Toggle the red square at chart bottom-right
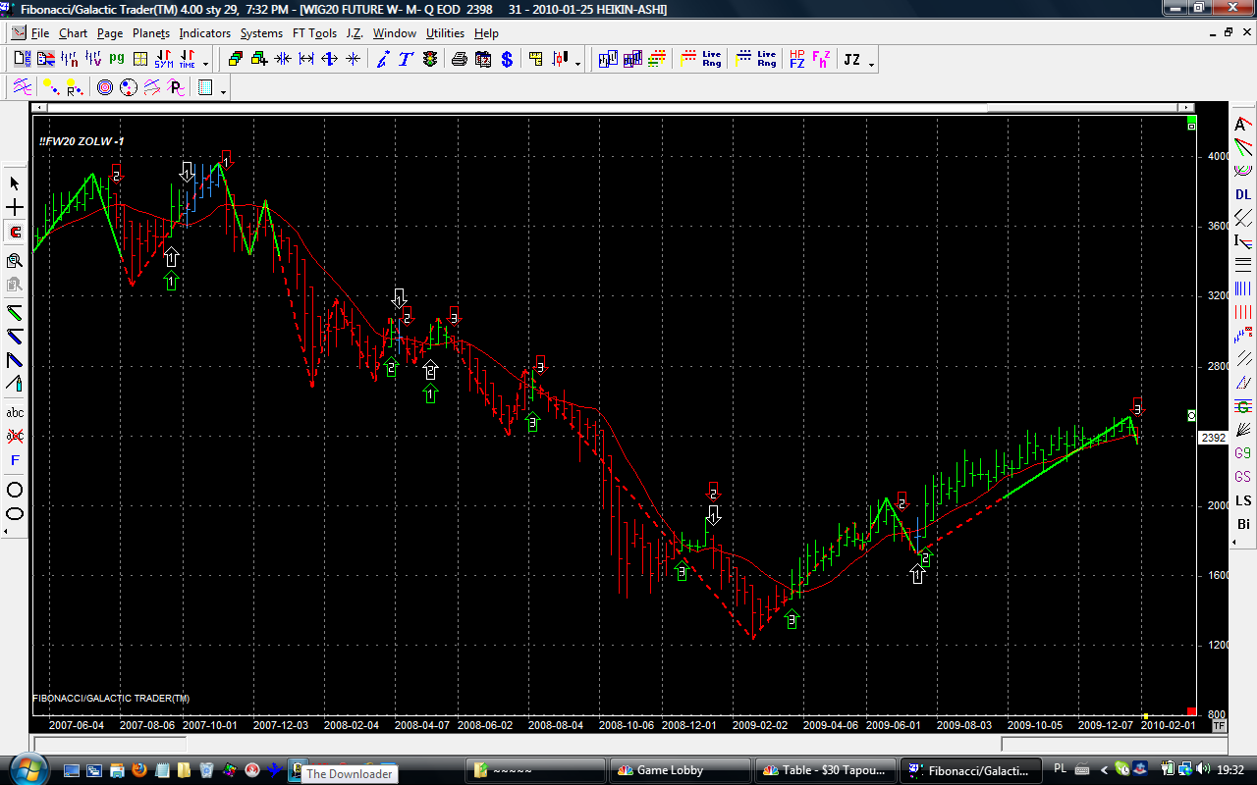The image size is (1257, 785). pyautogui.click(x=1191, y=711)
